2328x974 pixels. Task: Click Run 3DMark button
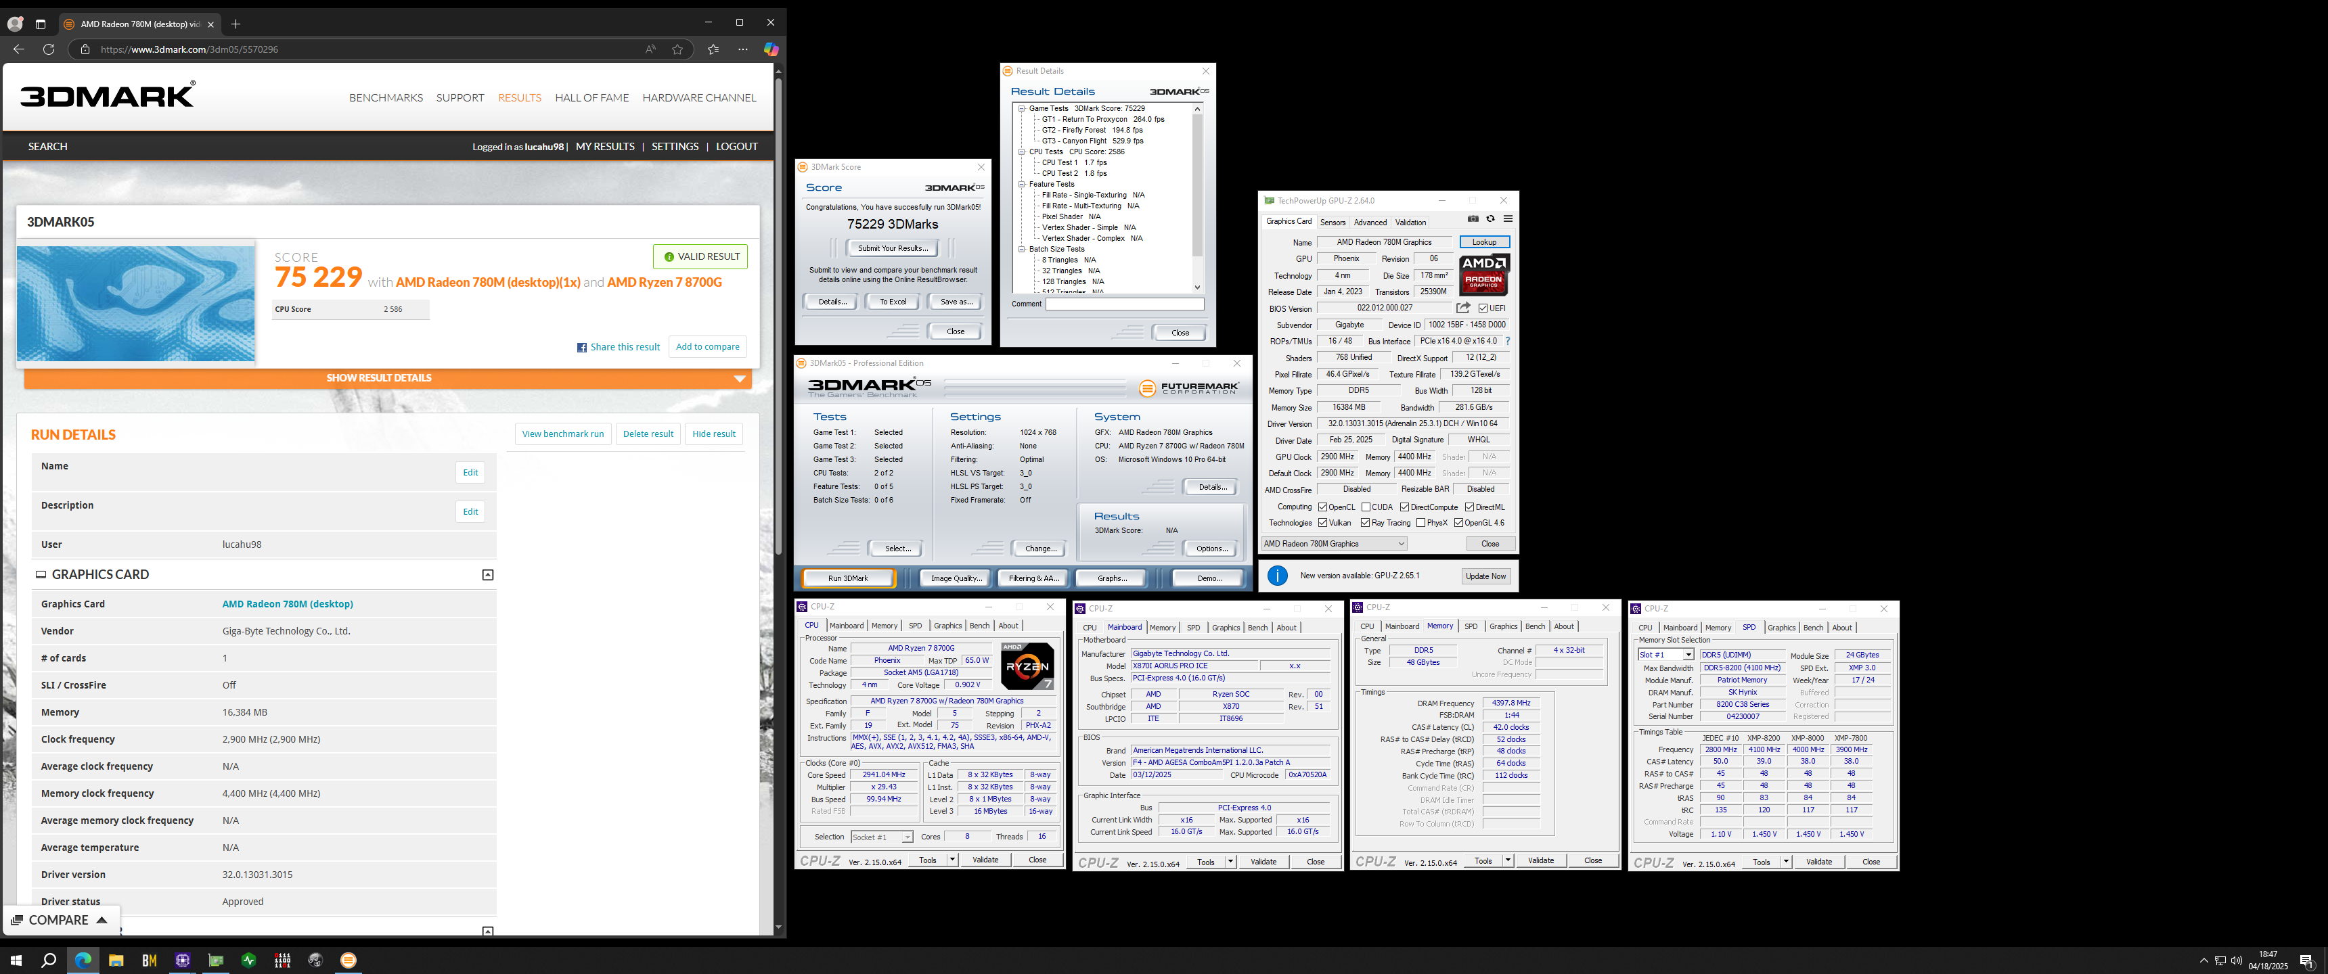tap(848, 578)
